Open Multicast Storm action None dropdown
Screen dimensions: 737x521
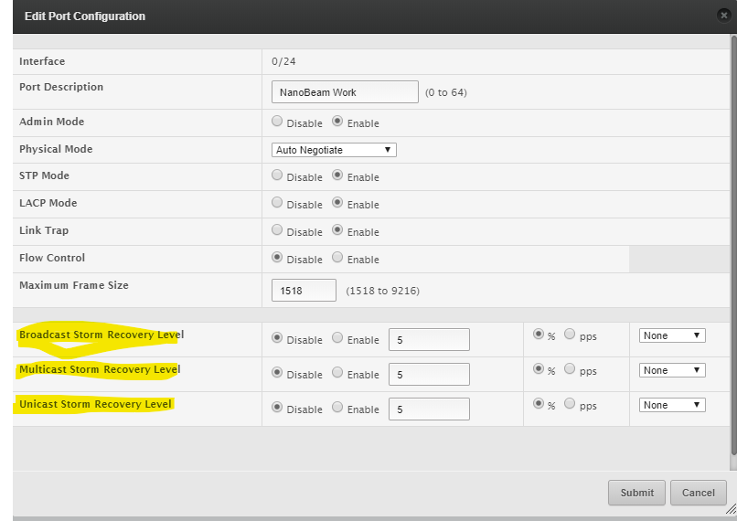[672, 370]
